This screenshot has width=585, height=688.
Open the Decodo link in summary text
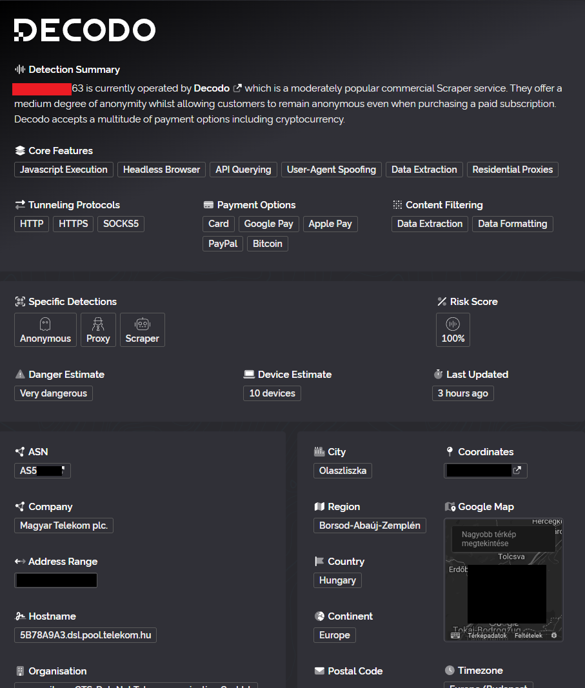click(x=212, y=88)
